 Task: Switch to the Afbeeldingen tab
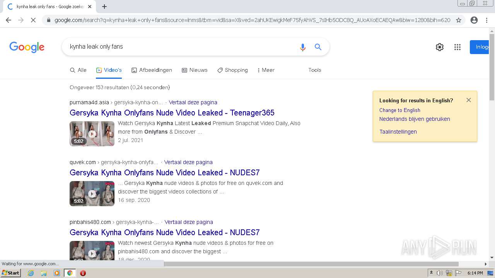152,70
